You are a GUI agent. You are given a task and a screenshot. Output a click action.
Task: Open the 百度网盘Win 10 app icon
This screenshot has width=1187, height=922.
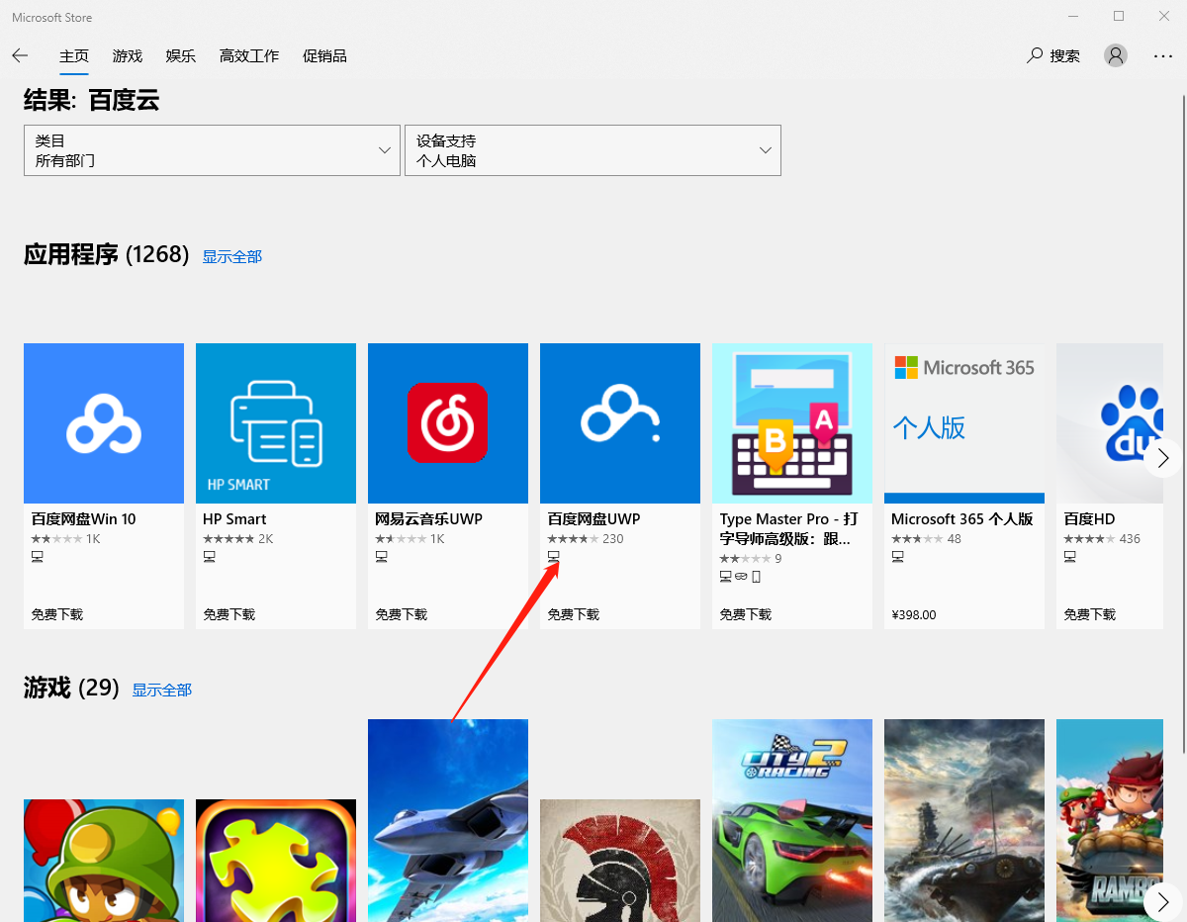104,423
